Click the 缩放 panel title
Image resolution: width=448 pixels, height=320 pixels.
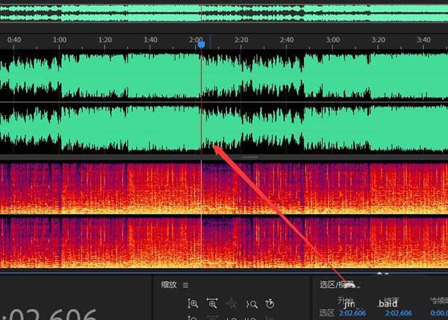click(169, 285)
